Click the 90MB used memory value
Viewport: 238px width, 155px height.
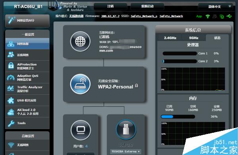tap(169, 110)
